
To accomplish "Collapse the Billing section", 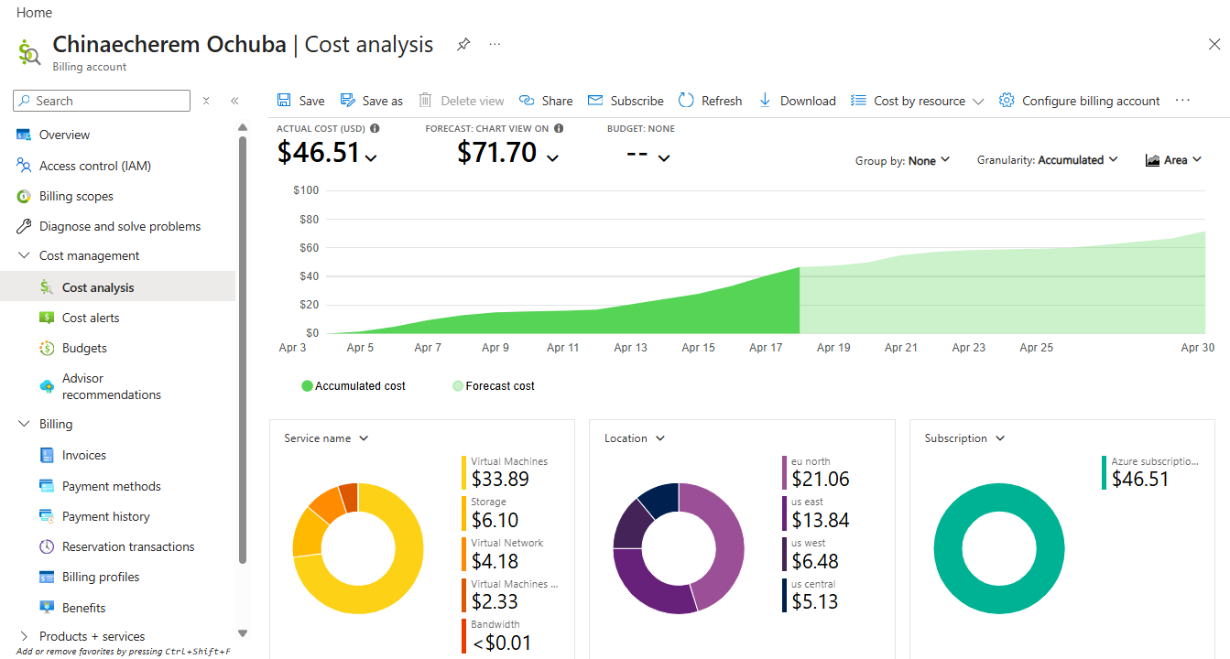I will [x=24, y=424].
